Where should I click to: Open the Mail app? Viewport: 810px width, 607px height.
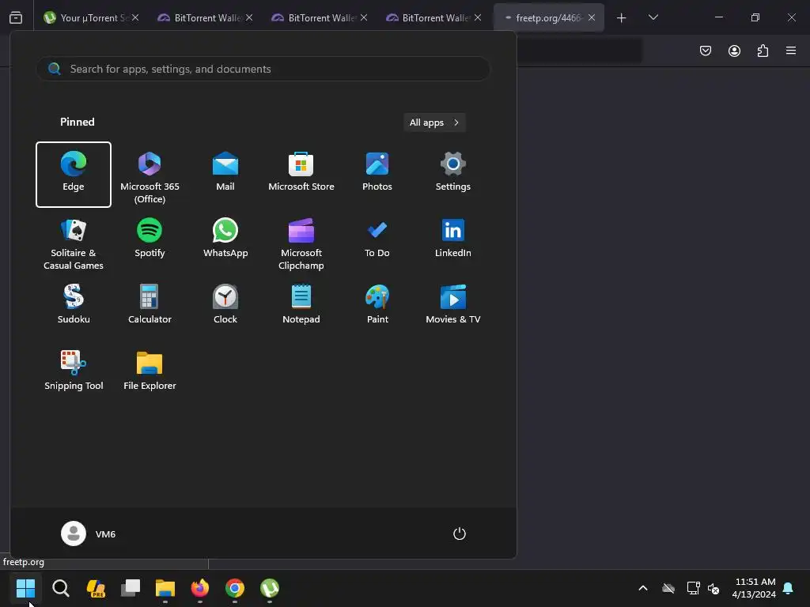[x=225, y=172]
